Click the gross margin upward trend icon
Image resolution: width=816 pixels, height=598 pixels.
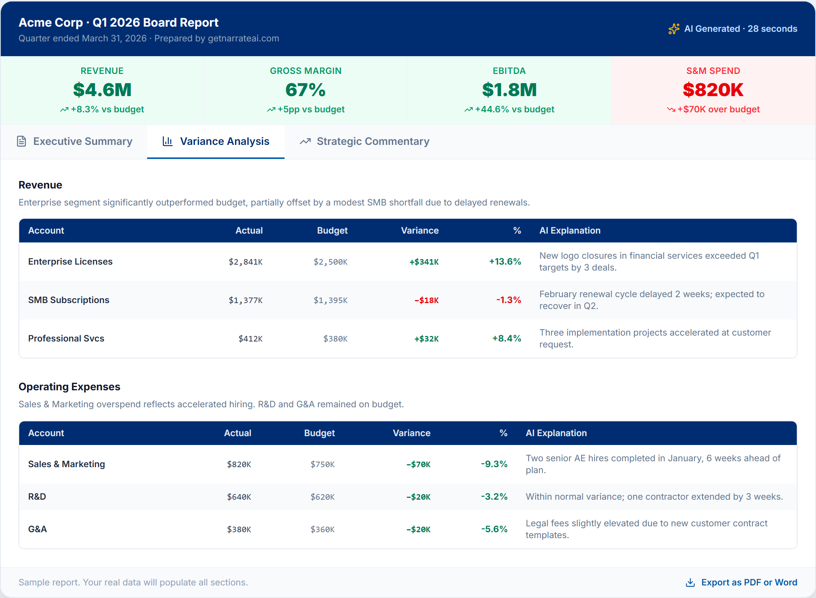[271, 109]
